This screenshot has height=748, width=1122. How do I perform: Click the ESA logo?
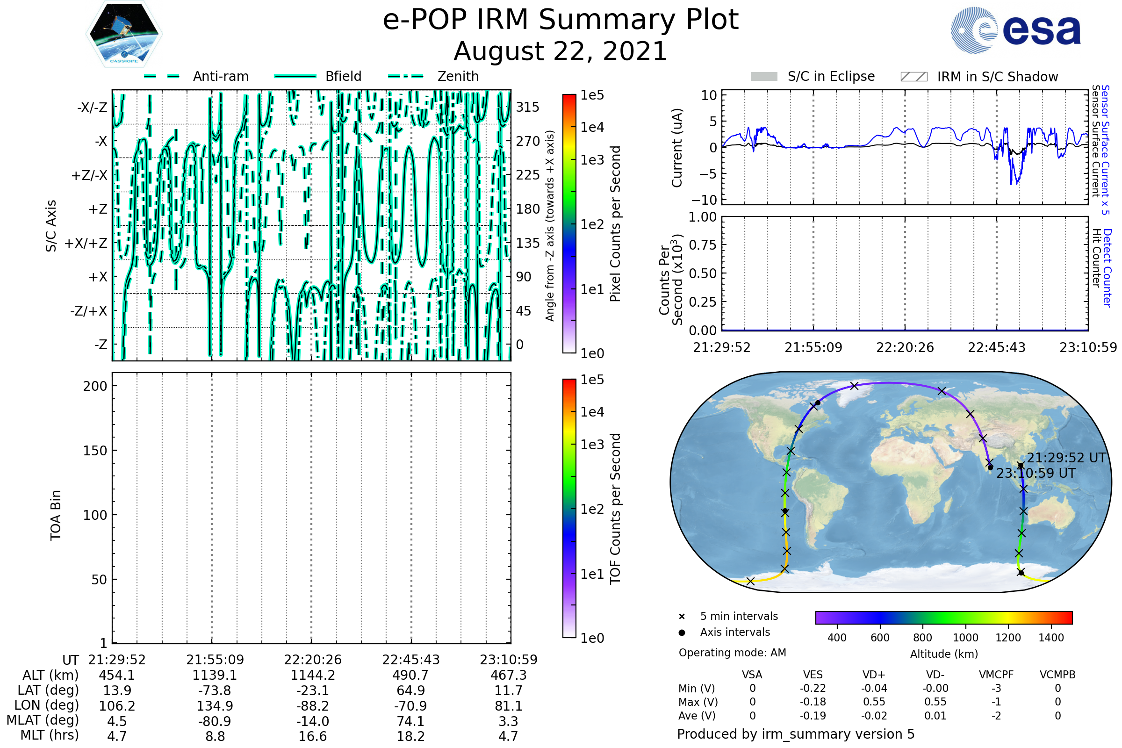(1015, 30)
